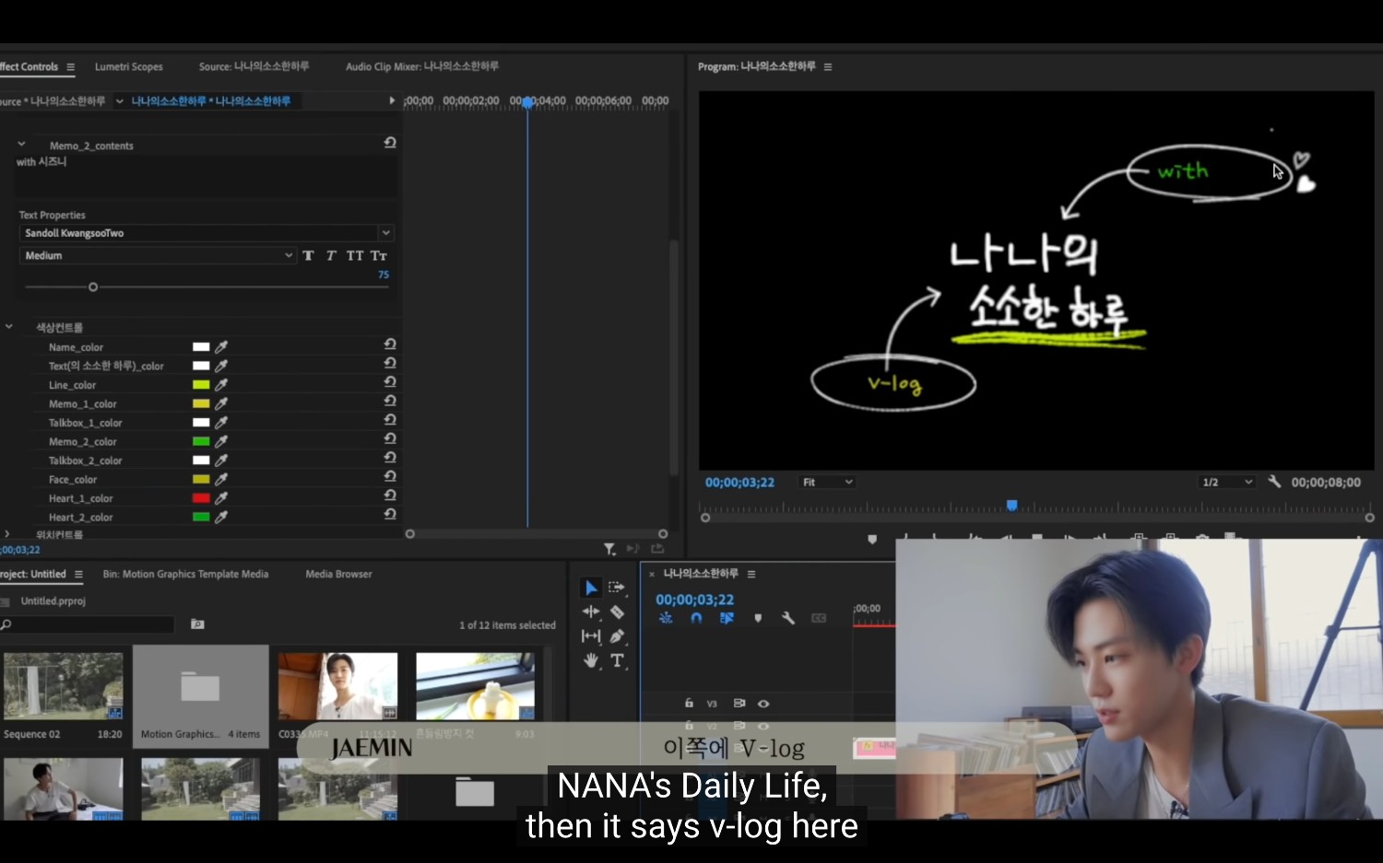The height and width of the screenshot is (863, 1383).
Task: Select the Track Select Forward tool
Action: 617,588
